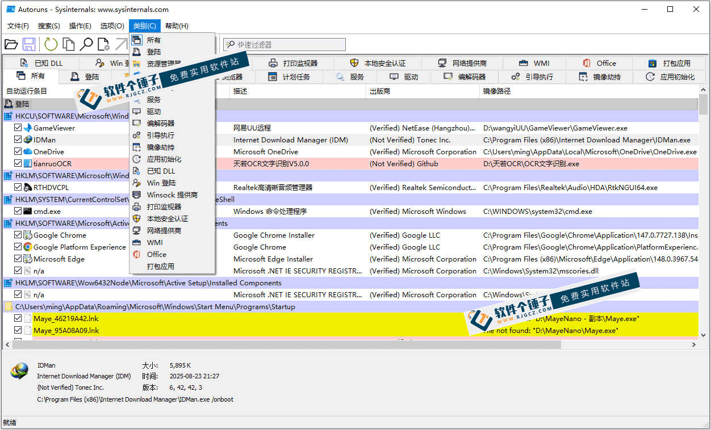Image resolution: width=711 pixels, height=430 pixels.
Task: Click the vertical scrollbar thumb of the list
Action: (703, 106)
